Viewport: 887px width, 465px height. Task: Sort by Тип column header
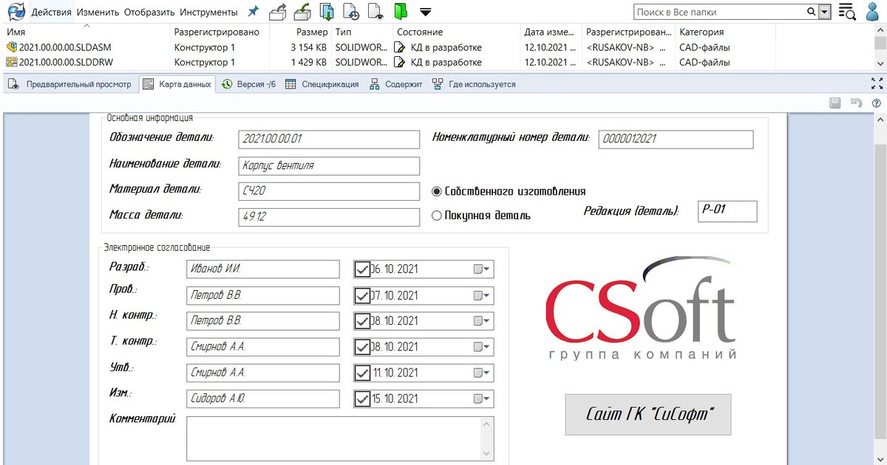[x=361, y=32]
